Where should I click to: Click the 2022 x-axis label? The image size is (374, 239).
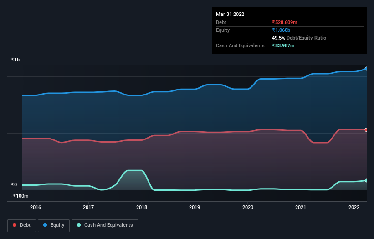(x=354, y=207)
